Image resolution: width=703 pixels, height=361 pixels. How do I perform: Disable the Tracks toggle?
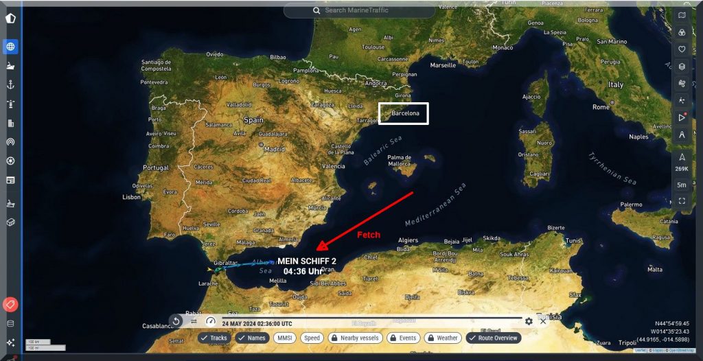pyautogui.click(x=214, y=338)
